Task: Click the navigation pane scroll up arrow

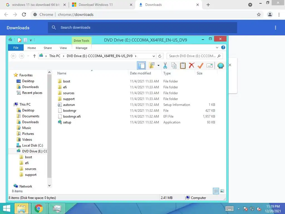Action: click(50, 72)
